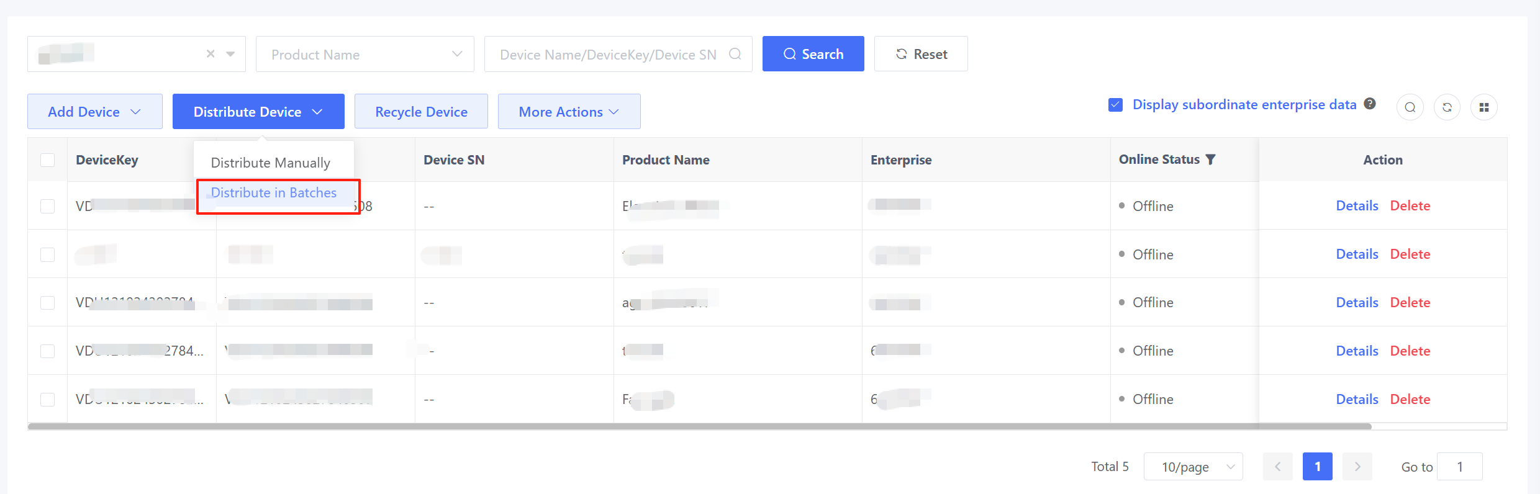Choose Distribute in Batches from the menu
The image size is (1540, 494).
click(274, 193)
